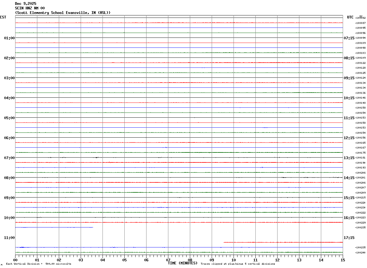Image resolution: width=367 pixels, height=268 pixels.
Task: Click the DC offset value "-100175"
Action: coord(360,153)
